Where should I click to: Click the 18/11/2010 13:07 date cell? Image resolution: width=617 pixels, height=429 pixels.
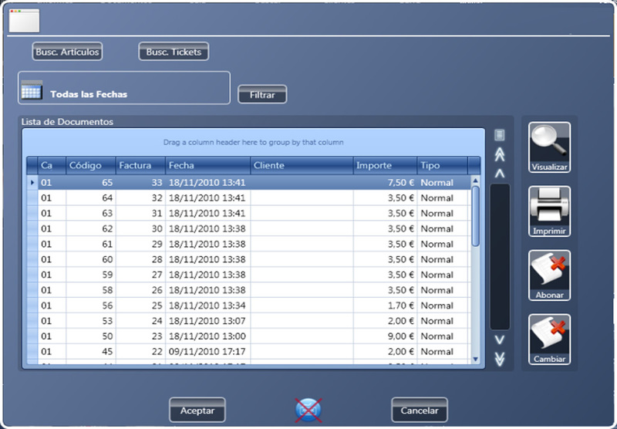coord(207,321)
